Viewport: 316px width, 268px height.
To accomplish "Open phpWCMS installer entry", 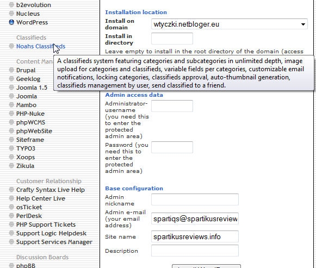I will 30,122.
